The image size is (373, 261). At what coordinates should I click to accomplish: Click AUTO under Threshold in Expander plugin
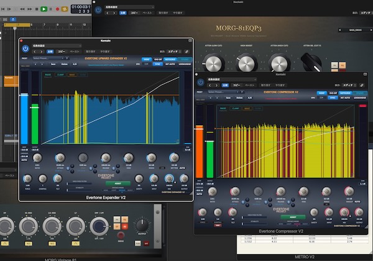[x=24, y=160]
